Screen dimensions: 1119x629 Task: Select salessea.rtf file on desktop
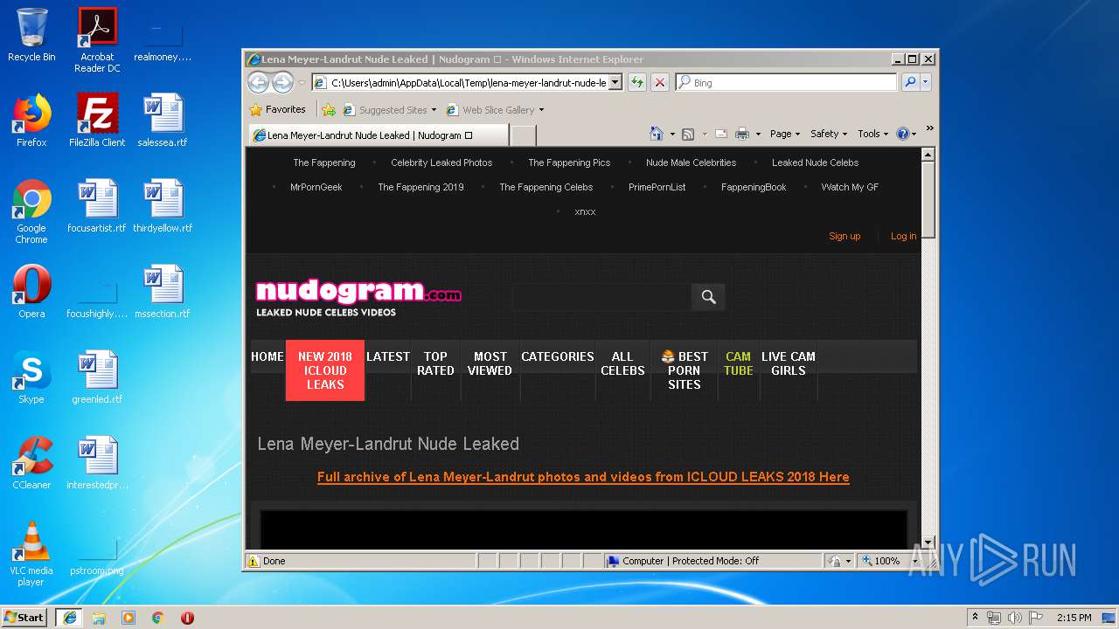click(x=163, y=121)
